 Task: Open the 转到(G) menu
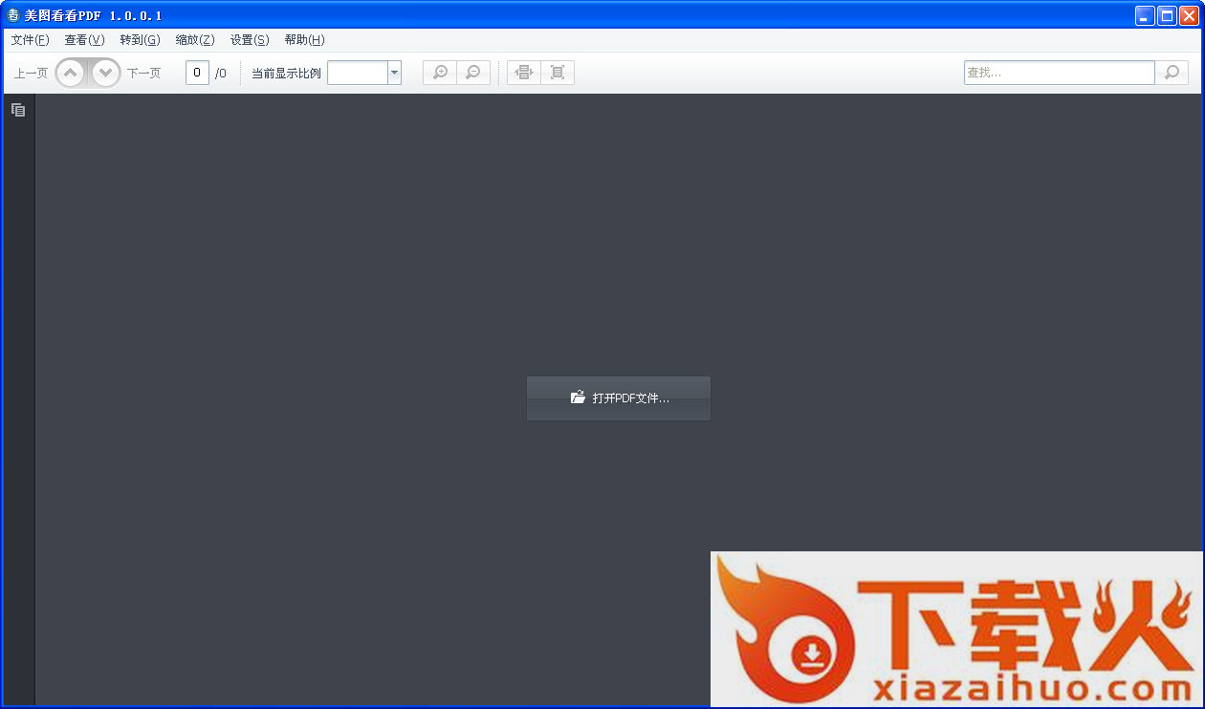[x=140, y=40]
